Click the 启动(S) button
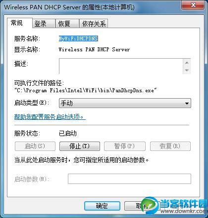The width and height of the screenshot is (208, 218). [35, 146]
